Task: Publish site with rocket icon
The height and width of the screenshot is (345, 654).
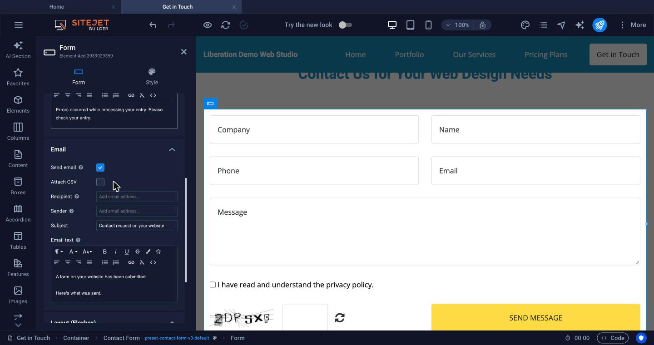Action: pos(599,25)
